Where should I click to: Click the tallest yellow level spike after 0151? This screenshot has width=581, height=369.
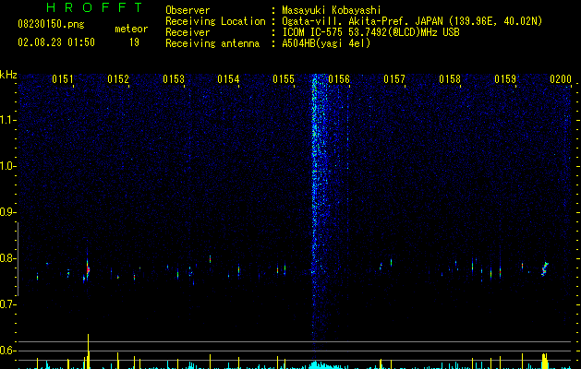[88, 351]
